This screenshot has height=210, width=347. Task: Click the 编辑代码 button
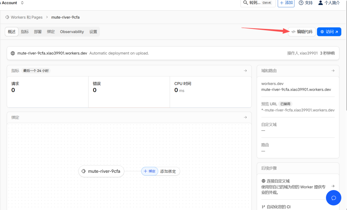(302, 31)
